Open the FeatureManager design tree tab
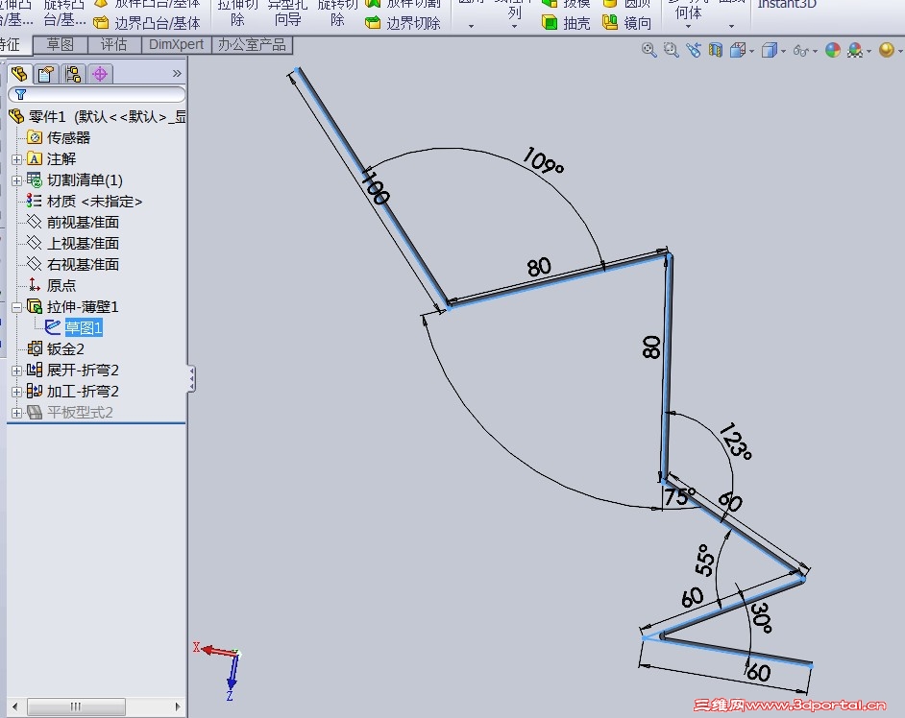Image resolution: width=905 pixels, height=718 pixels. point(19,74)
